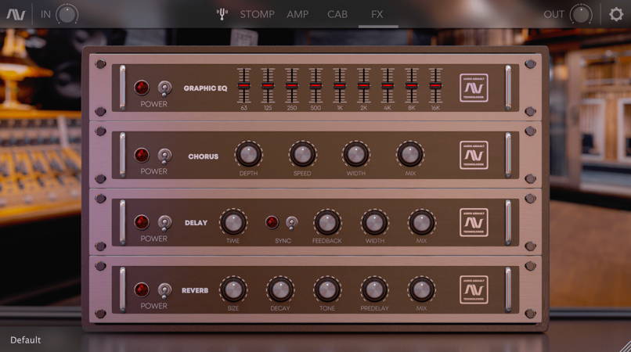
Task: Click the Chorus Depth knob
Action: pyautogui.click(x=249, y=154)
